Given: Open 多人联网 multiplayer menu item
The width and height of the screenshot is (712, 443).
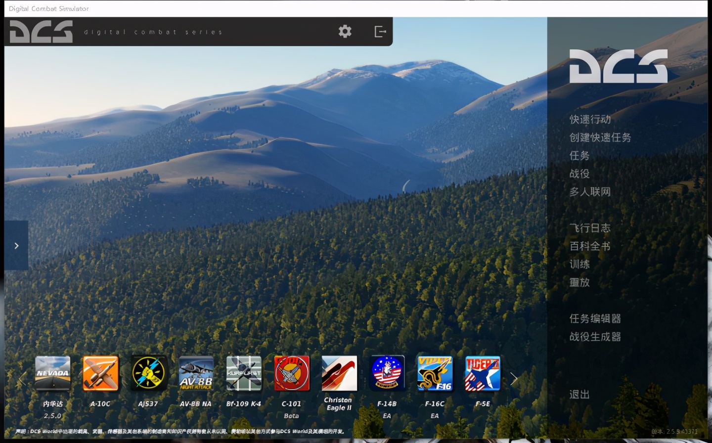Looking at the screenshot, I should [x=590, y=192].
